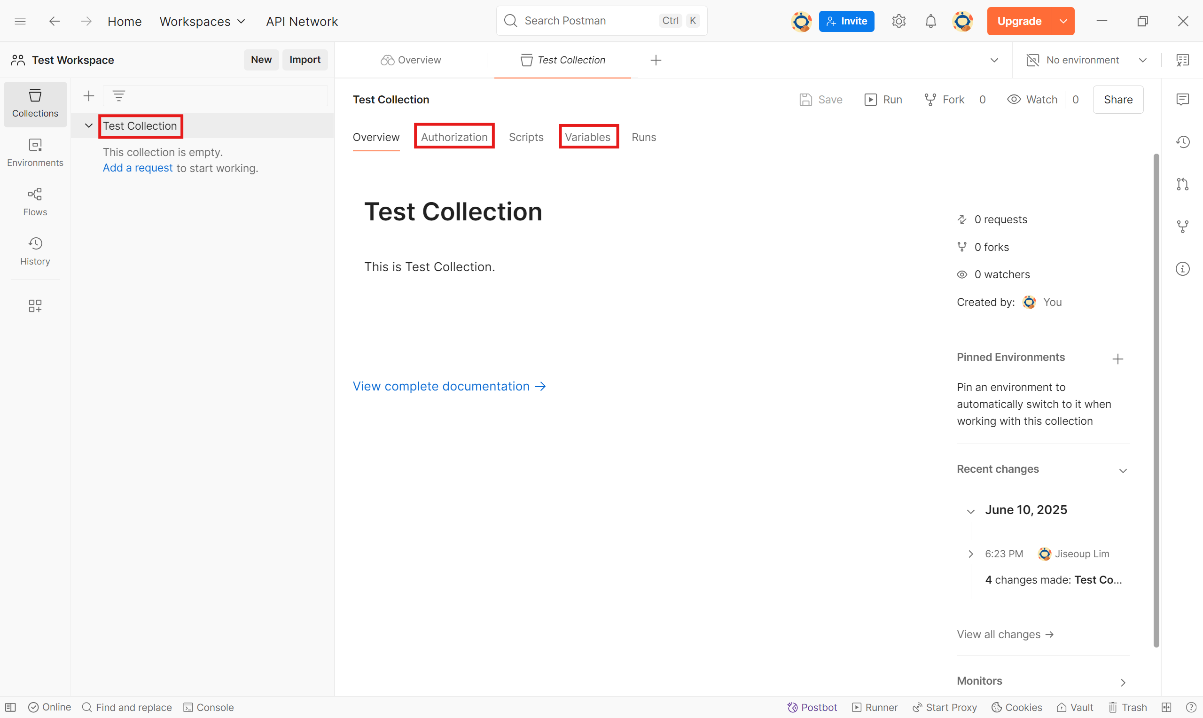The width and height of the screenshot is (1203, 718).
Task: Switch to the Authorization tab
Action: pos(454,137)
